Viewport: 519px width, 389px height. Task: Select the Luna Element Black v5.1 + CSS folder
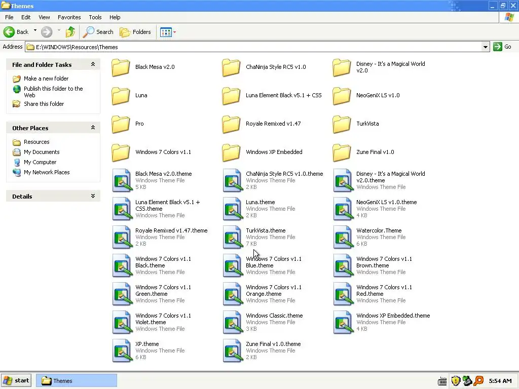tap(272, 96)
